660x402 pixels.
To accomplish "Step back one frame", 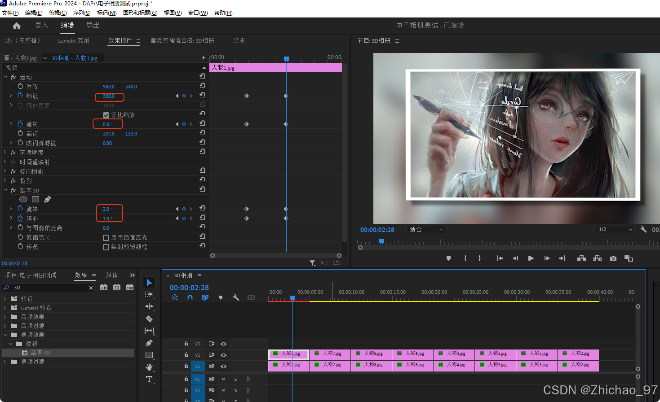I will click(x=515, y=258).
